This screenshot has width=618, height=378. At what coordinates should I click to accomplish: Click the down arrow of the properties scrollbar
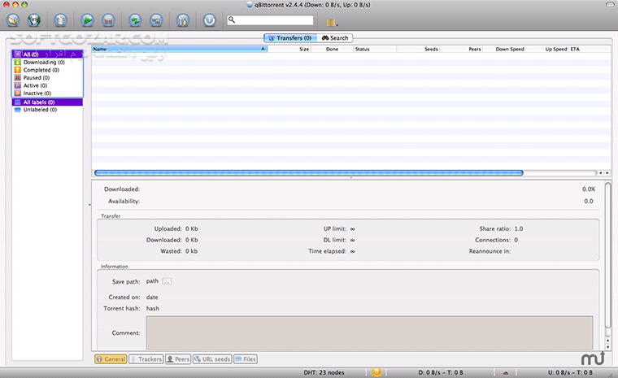click(x=607, y=347)
